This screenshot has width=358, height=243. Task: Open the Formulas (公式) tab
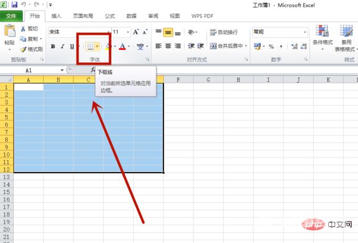[x=109, y=16]
